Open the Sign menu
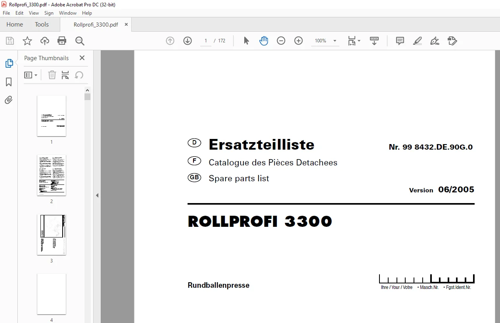500x323 pixels. (49, 13)
